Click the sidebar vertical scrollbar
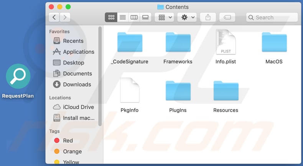 100,76
